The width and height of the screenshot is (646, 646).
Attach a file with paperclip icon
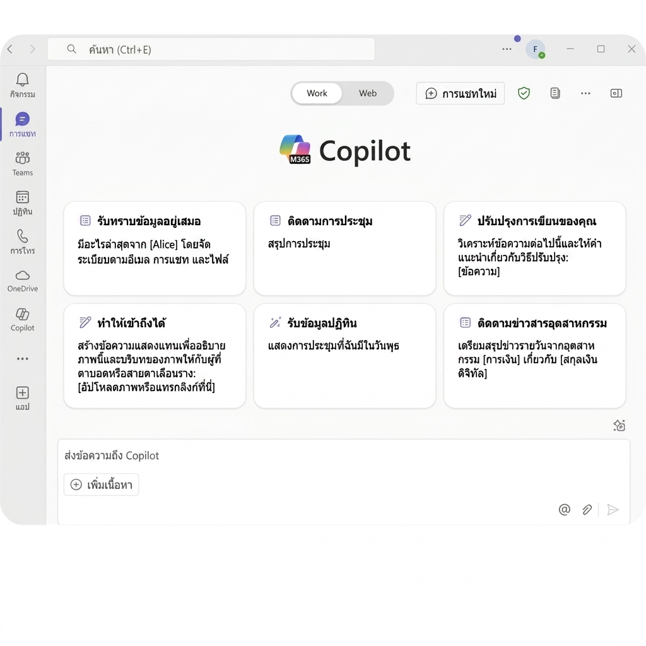click(587, 510)
